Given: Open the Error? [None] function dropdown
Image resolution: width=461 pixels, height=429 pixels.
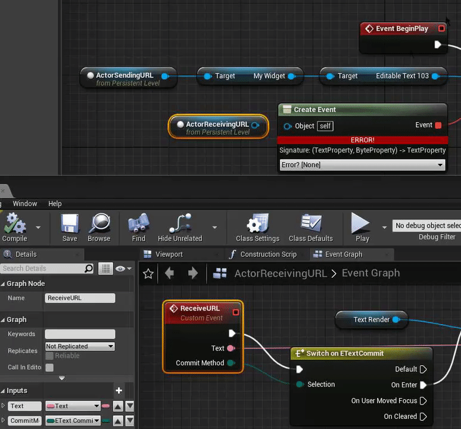Looking at the screenshot, I should (x=362, y=164).
